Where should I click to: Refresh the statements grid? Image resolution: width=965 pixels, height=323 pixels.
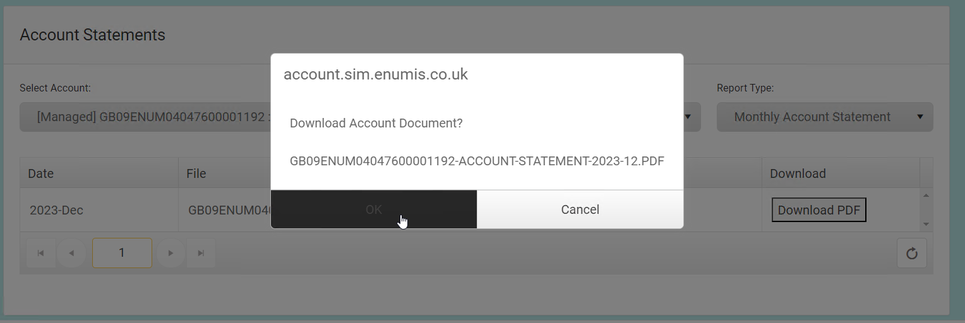(x=911, y=254)
